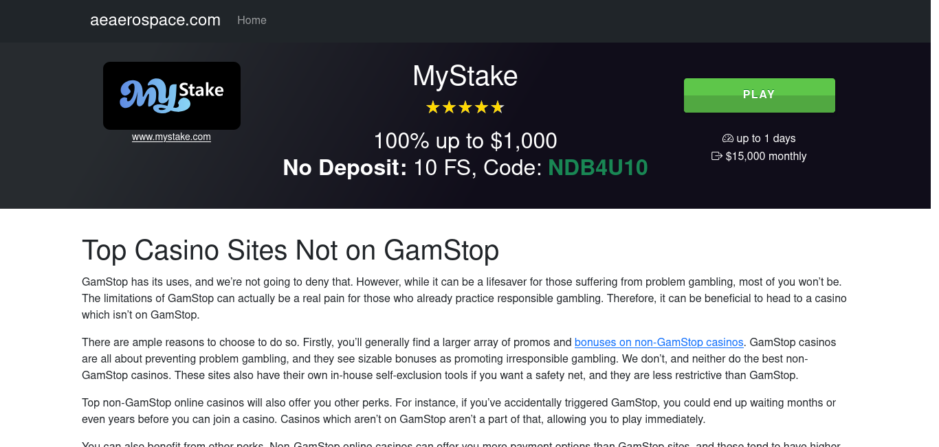The image size is (939, 447).
Task: Select the green NDB4U10 bonus code
Action: [598, 168]
